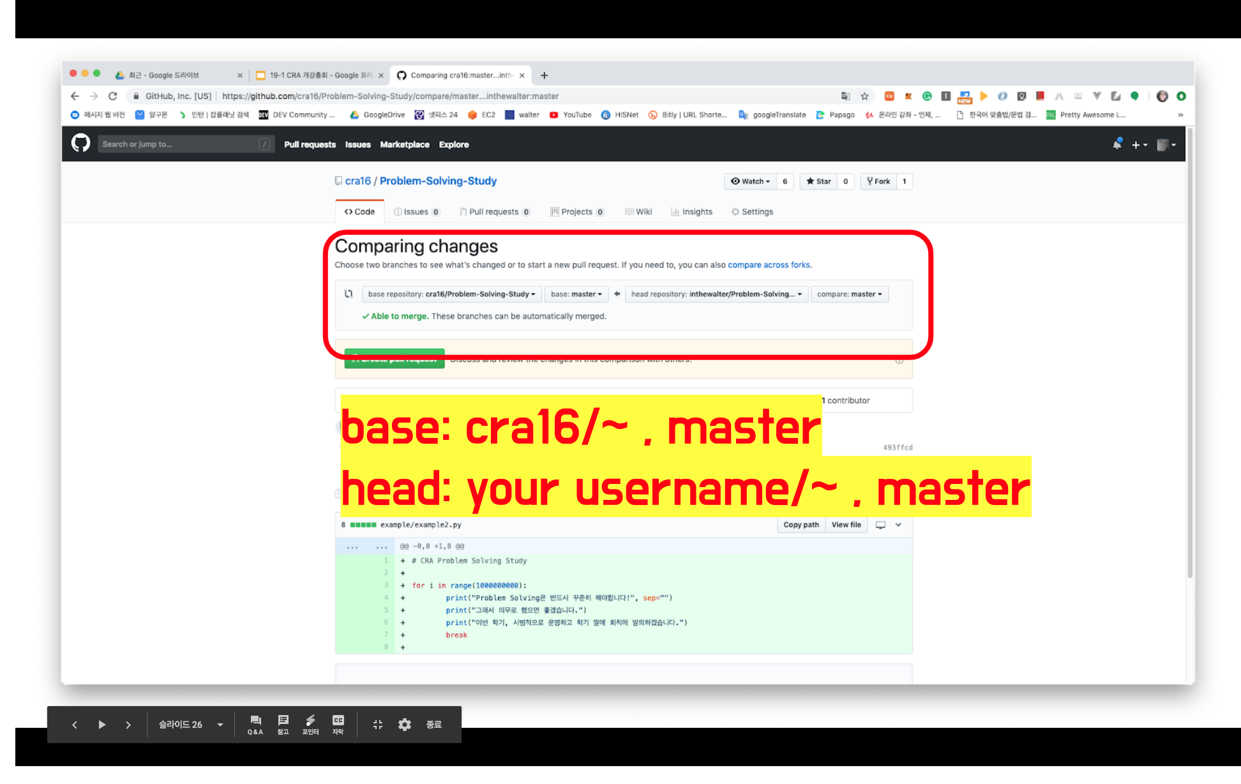Toggle the Watch button for the repository
This screenshot has height=784, width=1241.
point(750,181)
